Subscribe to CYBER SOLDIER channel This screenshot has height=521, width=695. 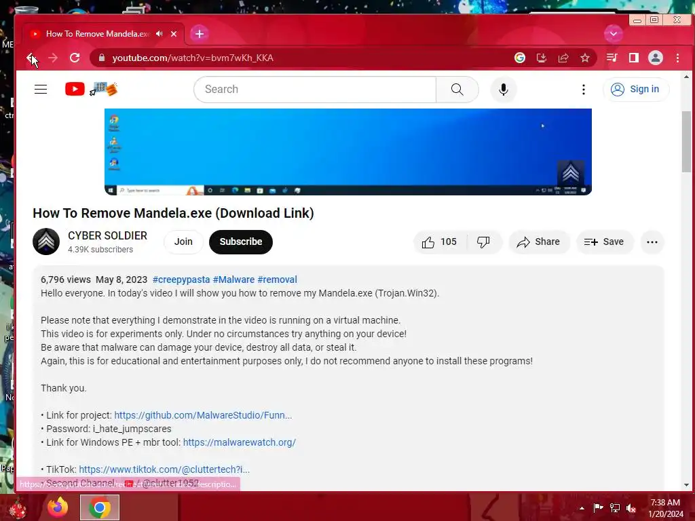click(x=241, y=242)
